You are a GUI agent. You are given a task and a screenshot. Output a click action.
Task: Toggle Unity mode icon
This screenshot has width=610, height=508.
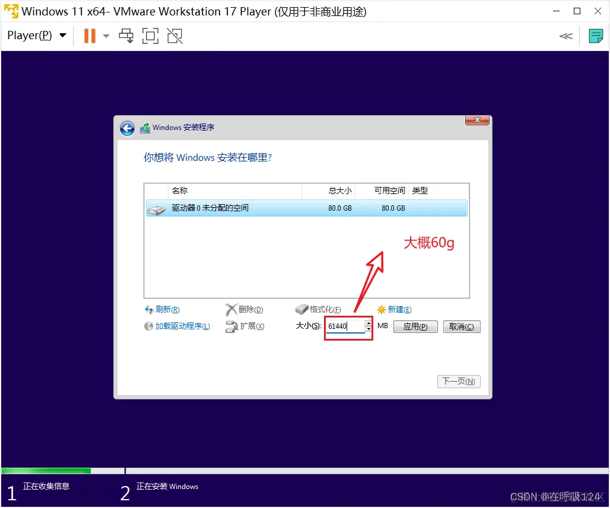(175, 36)
